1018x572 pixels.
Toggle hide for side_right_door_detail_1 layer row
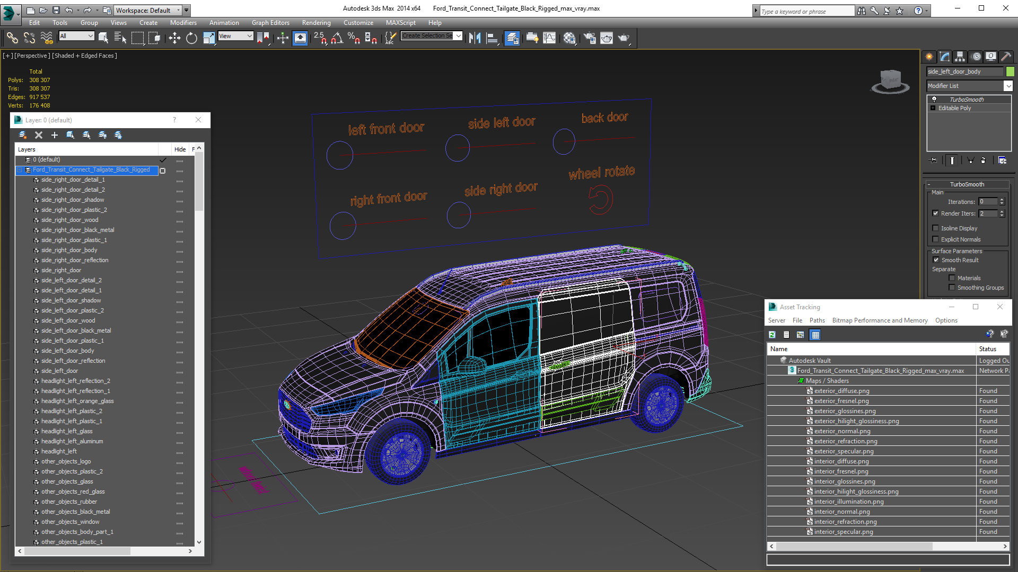click(180, 180)
